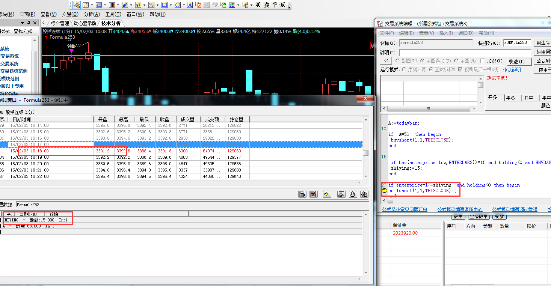
Task: Click the yellow arrow step button in debugger
Action: pos(327,194)
